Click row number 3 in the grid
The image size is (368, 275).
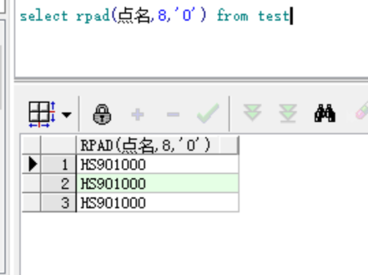[58, 203]
